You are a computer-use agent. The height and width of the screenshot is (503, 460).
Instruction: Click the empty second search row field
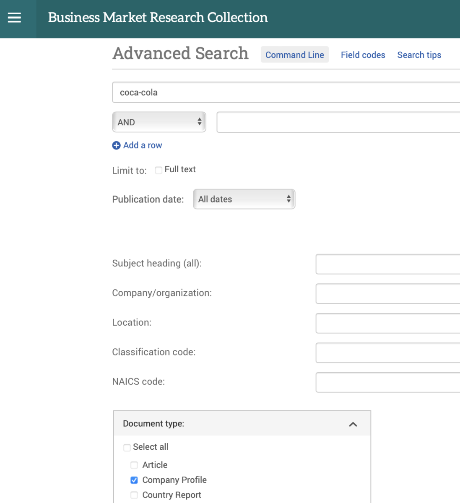click(338, 122)
